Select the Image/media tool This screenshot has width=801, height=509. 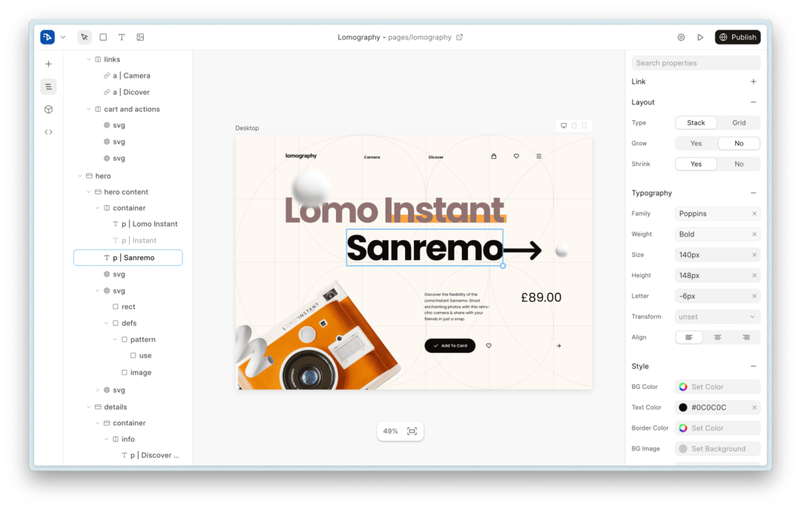[x=140, y=37]
